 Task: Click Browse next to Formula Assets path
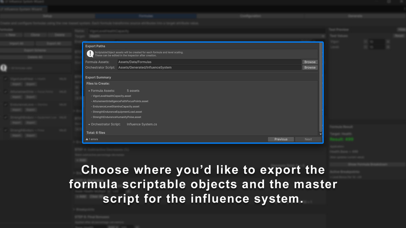pos(310,62)
